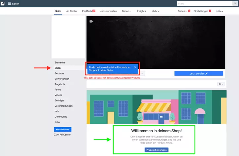Open Fotos in the sidebar
Screen dimensions: 239x156
pyautogui.click(x=58, y=90)
